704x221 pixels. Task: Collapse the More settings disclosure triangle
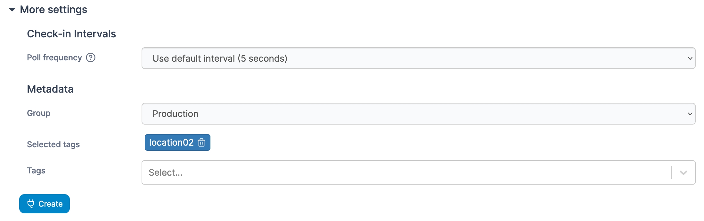point(12,10)
